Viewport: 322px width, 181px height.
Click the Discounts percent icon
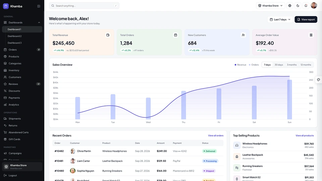point(5,91)
